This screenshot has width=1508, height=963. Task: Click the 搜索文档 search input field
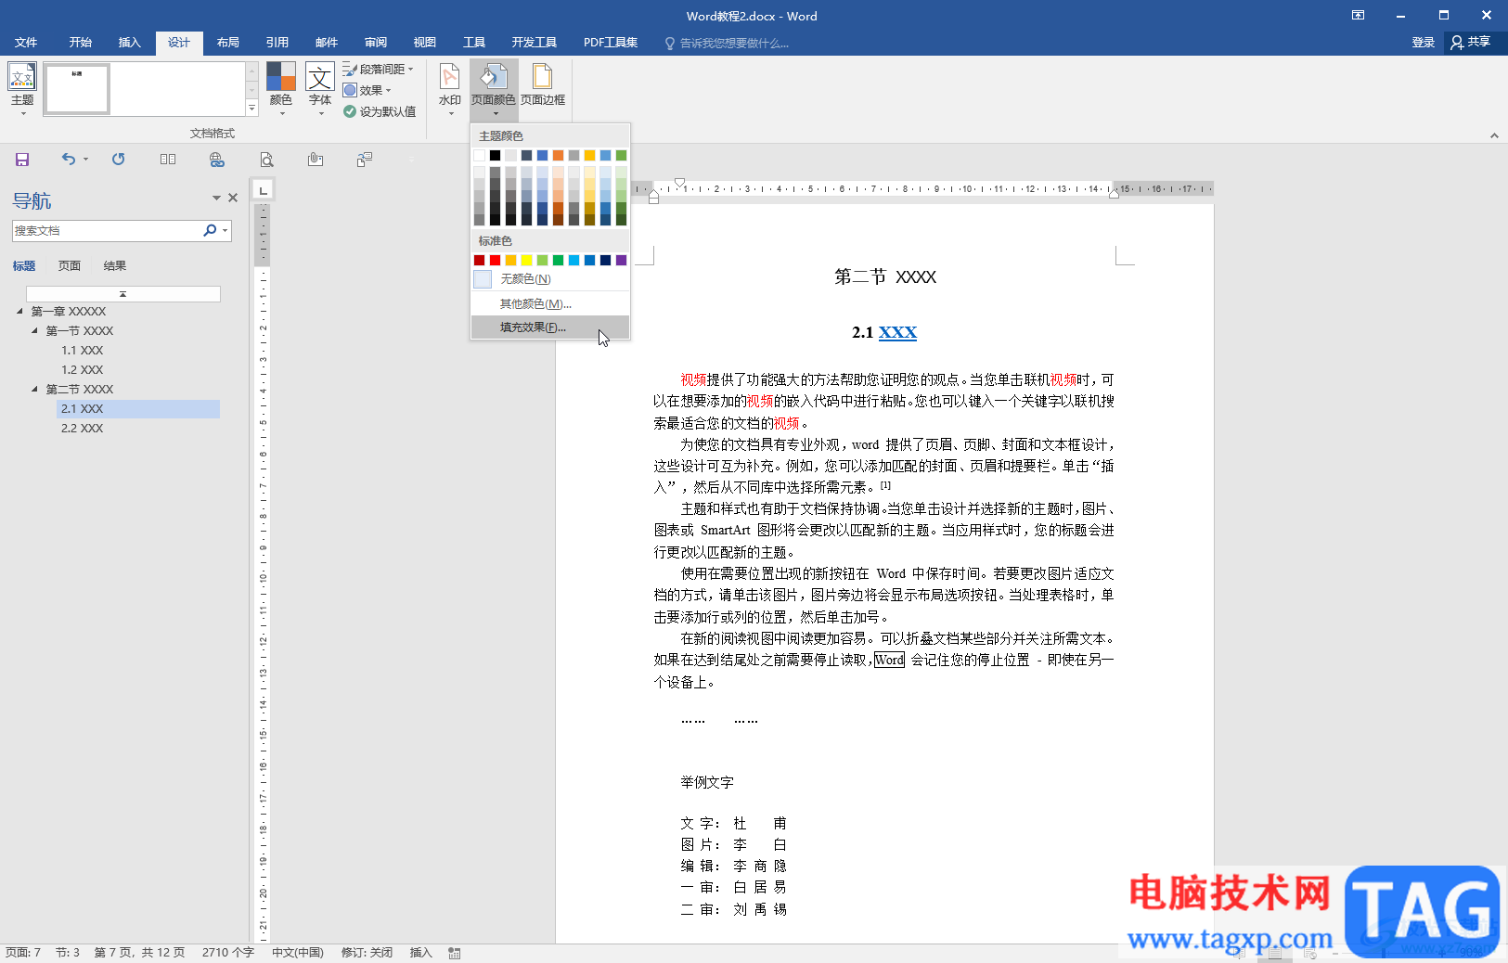tap(107, 230)
